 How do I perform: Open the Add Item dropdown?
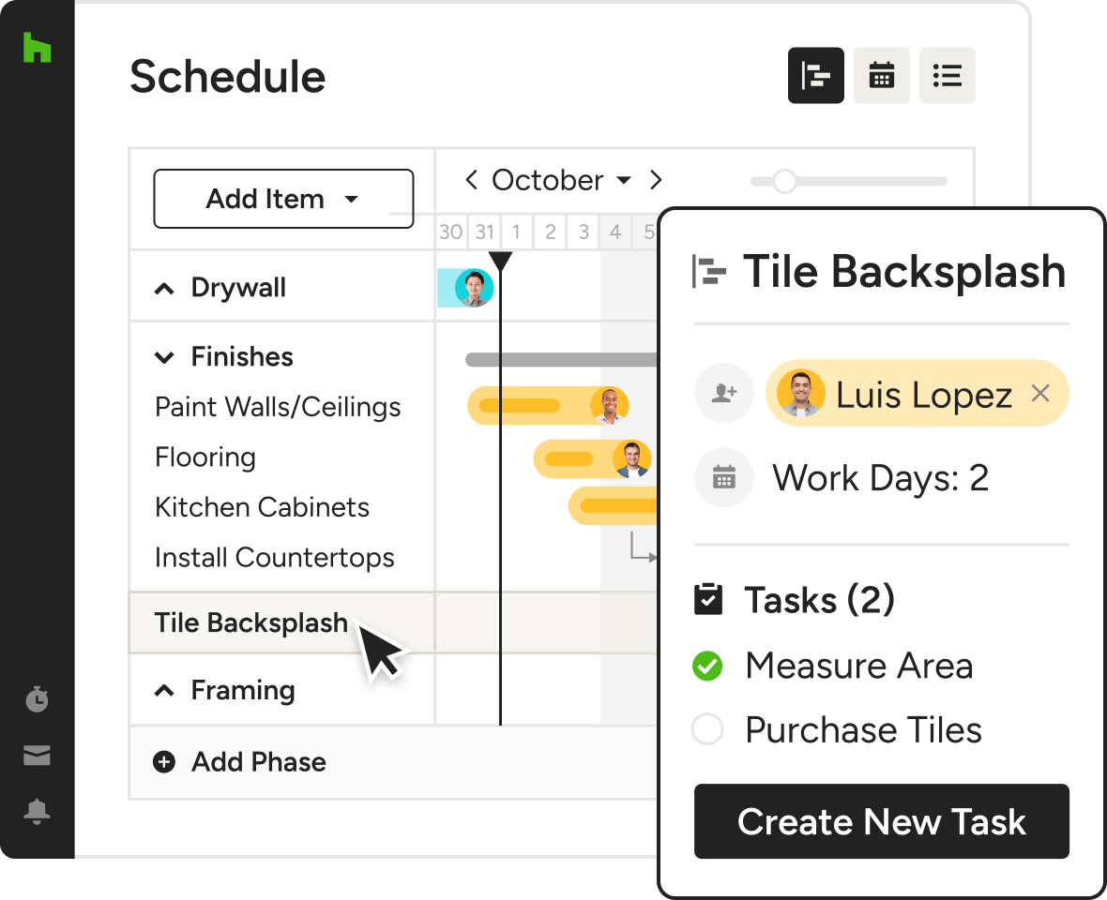pyautogui.click(x=284, y=199)
